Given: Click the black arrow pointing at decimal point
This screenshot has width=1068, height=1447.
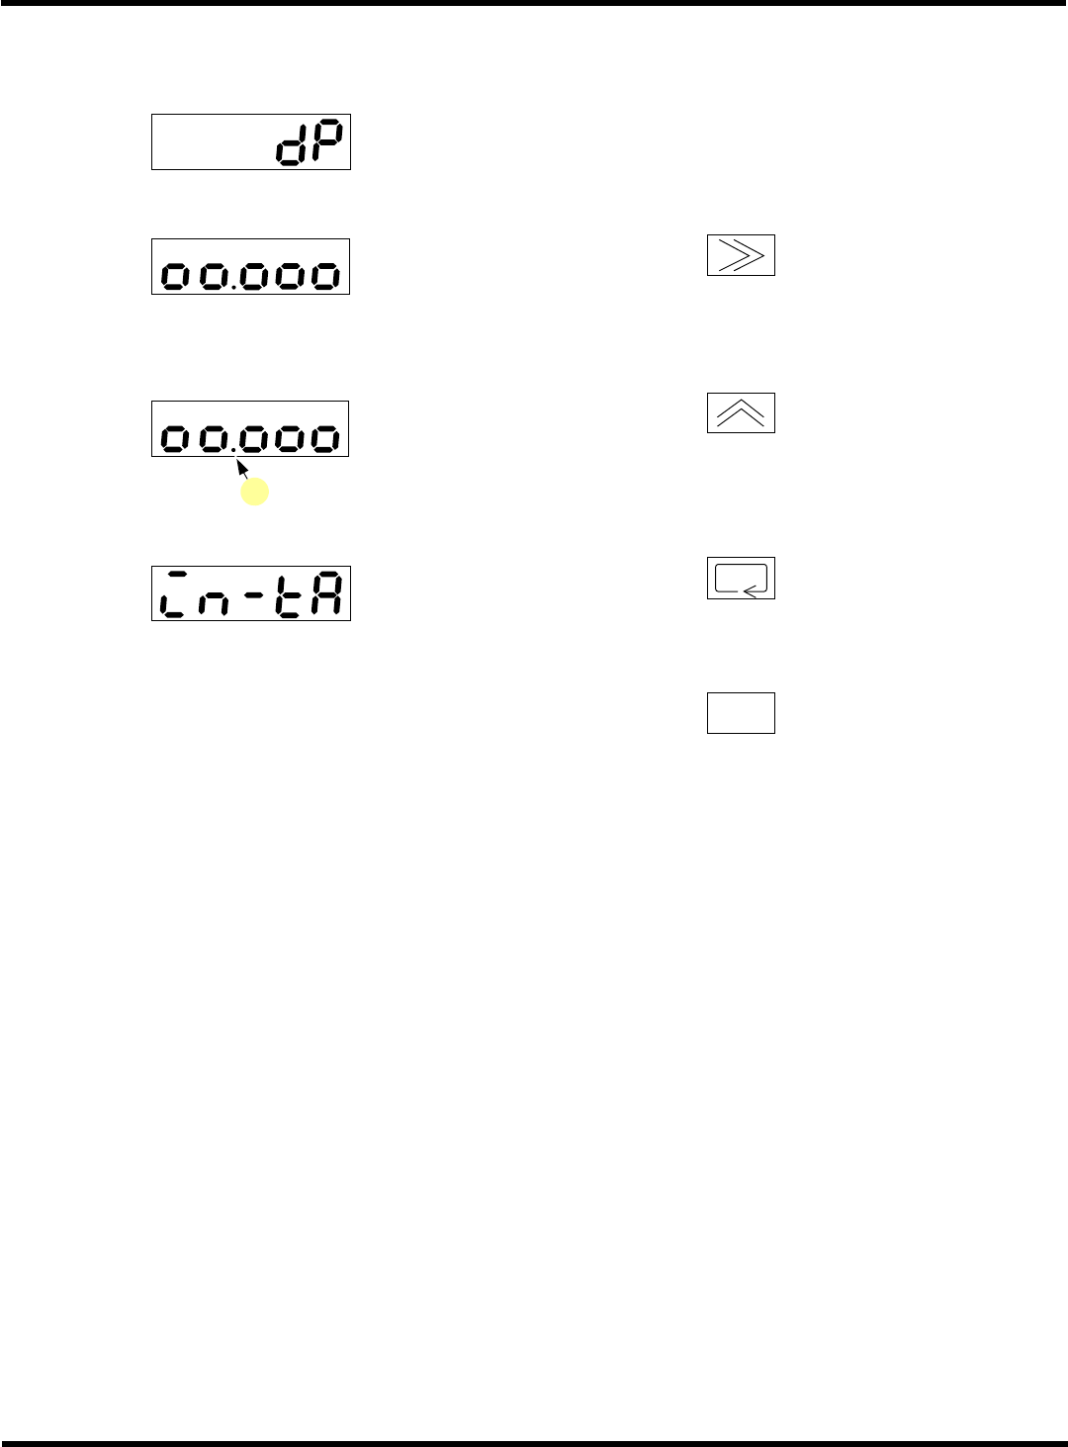Looking at the screenshot, I should pyautogui.click(x=242, y=469).
